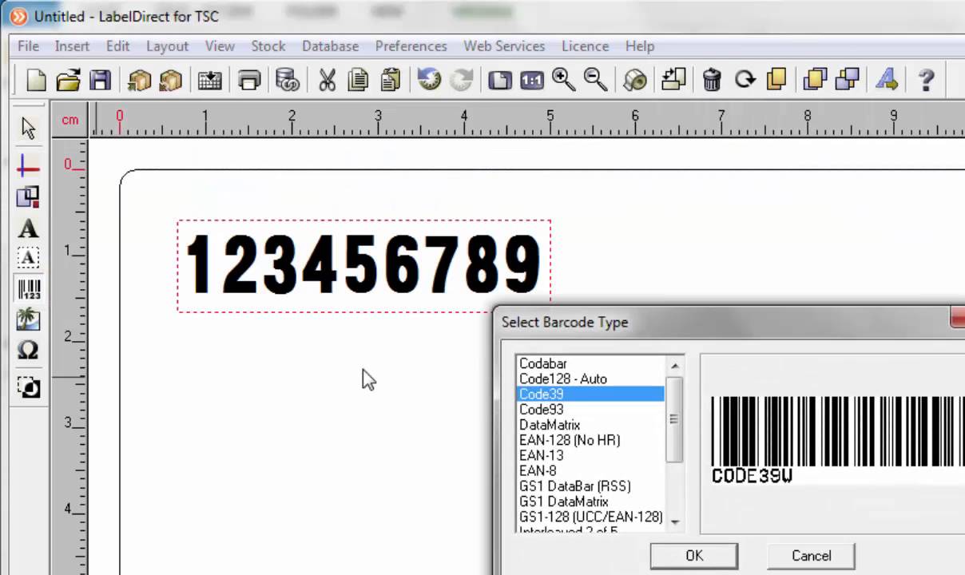This screenshot has height=575, width=965.
Task: Open an existing label file
Action: 69,80
